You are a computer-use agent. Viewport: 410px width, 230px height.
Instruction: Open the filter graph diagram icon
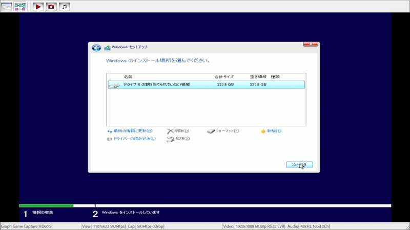20,6
